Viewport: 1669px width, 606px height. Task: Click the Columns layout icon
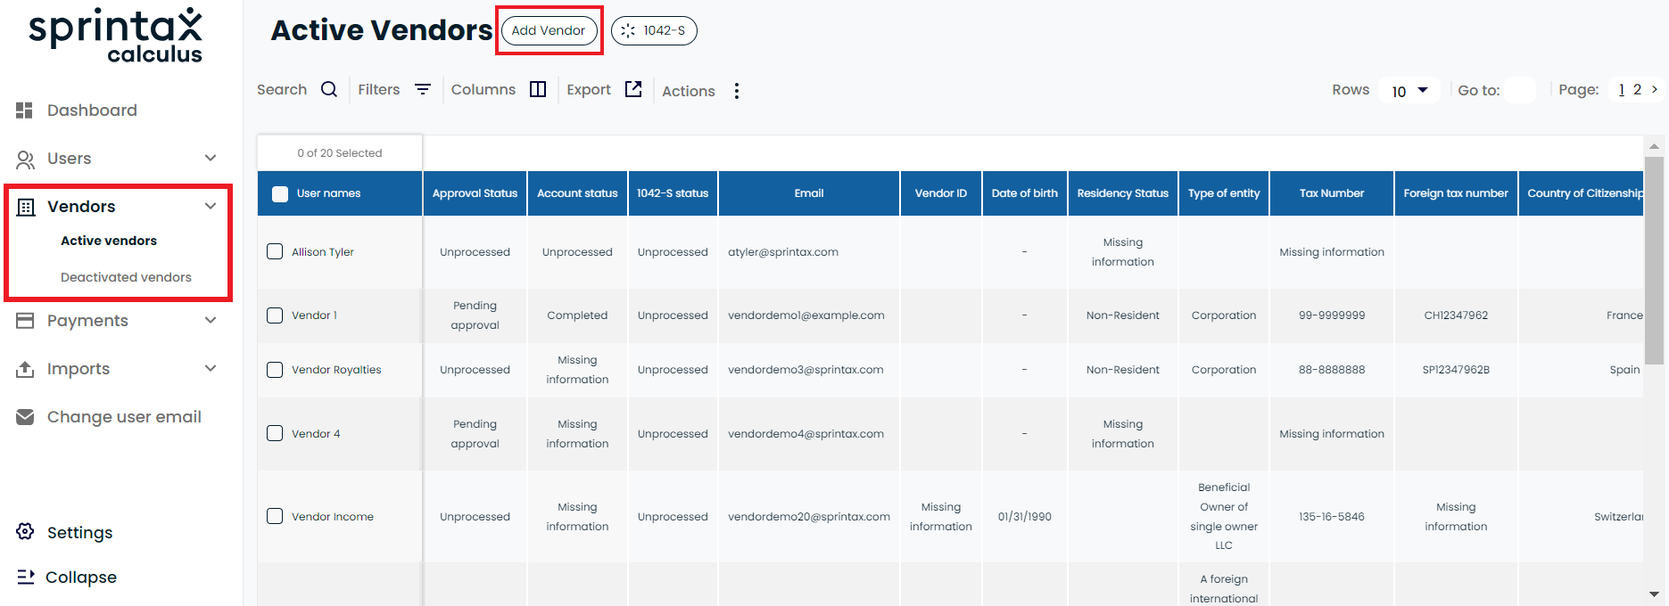[x=538, y=89]
